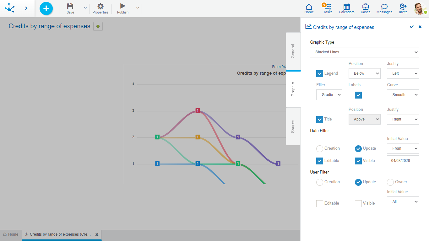Expand the Curve dropdown set to Smooth

coord(403,95)
